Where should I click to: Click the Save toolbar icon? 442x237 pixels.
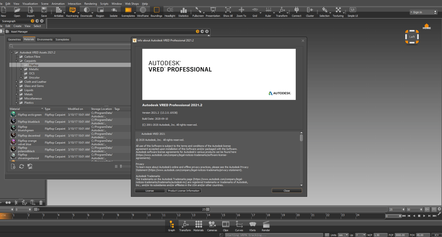tap(44, 12)
